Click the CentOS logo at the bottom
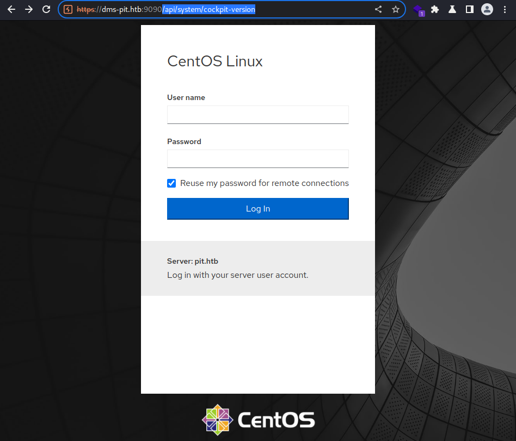The width and height of the screenshot is (516, 441). click(x=259, y=420)
